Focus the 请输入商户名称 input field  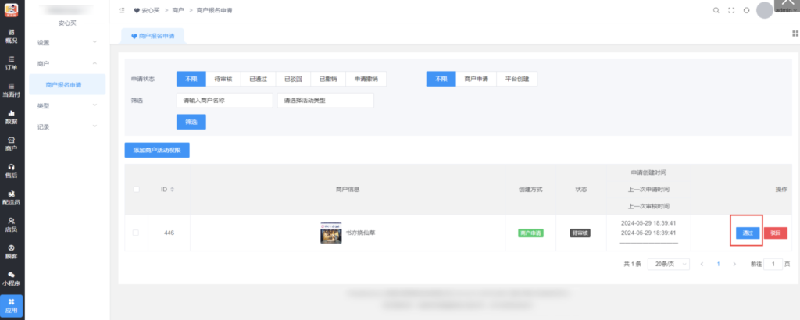point(224,101)
